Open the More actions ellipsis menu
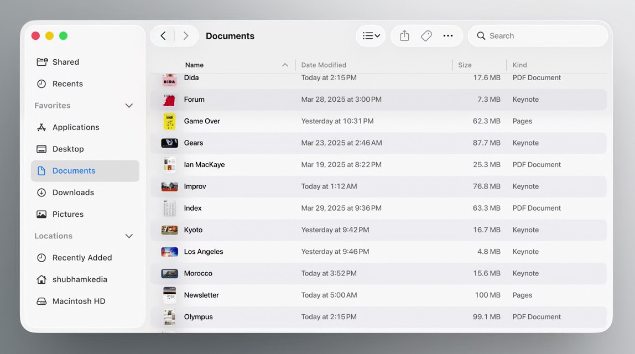This screenshot has height=354, width=635. pyautogui.click(x=448, y=35)
